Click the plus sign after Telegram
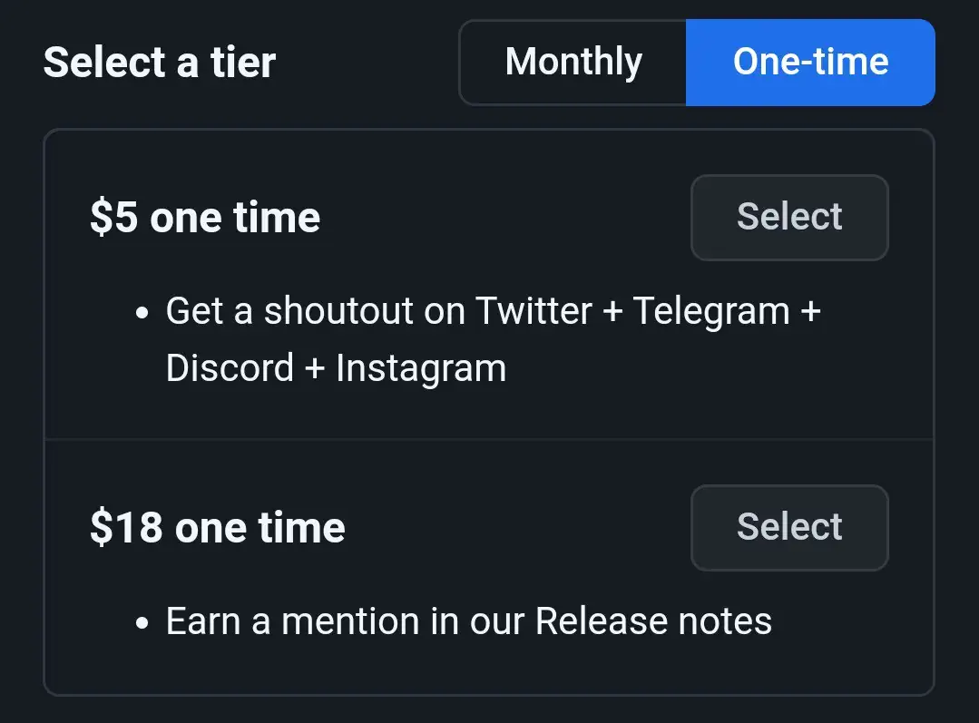Screen dimensions: 979x723 810,311
